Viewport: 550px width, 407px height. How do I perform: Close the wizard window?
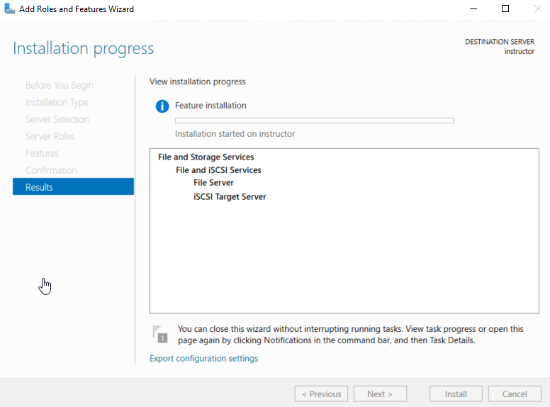tap(537, 9)
